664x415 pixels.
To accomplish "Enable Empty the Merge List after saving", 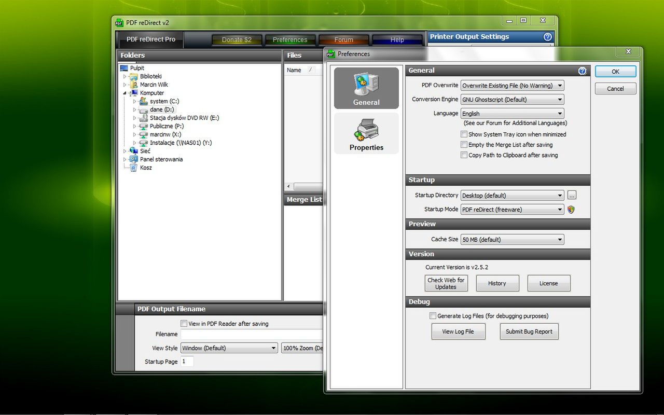I will pyautogui.click(x=464, y=145).
